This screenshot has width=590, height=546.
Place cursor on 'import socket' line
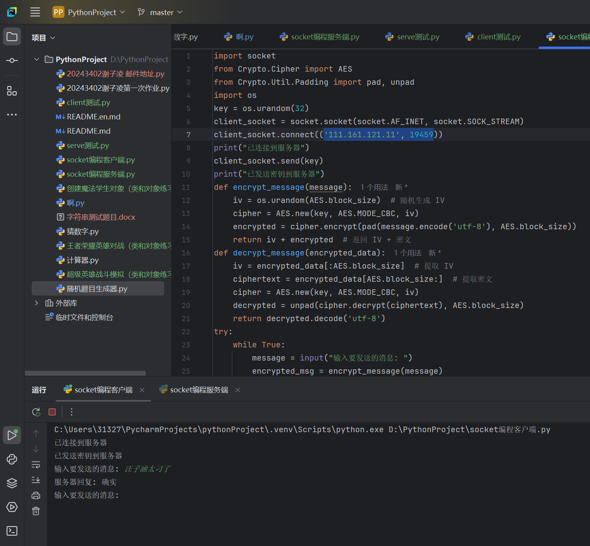click(244, 56)
